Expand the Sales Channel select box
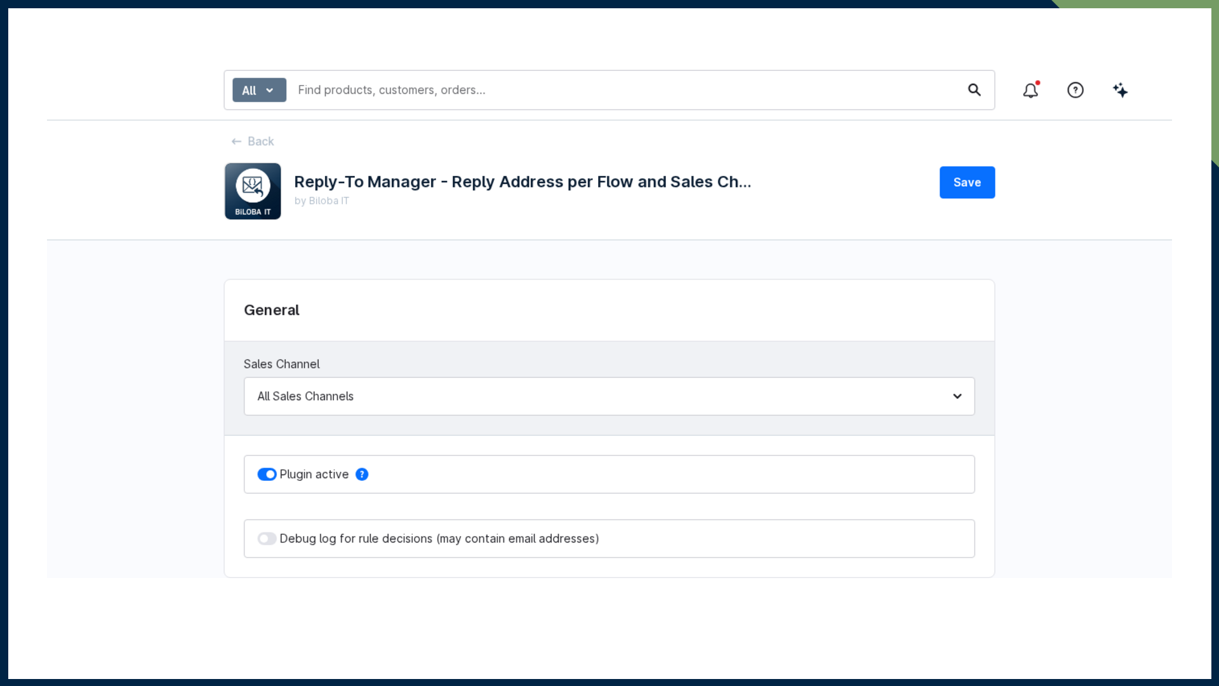The width and height of the screenshot is (1219, 686). coord(609,396)
